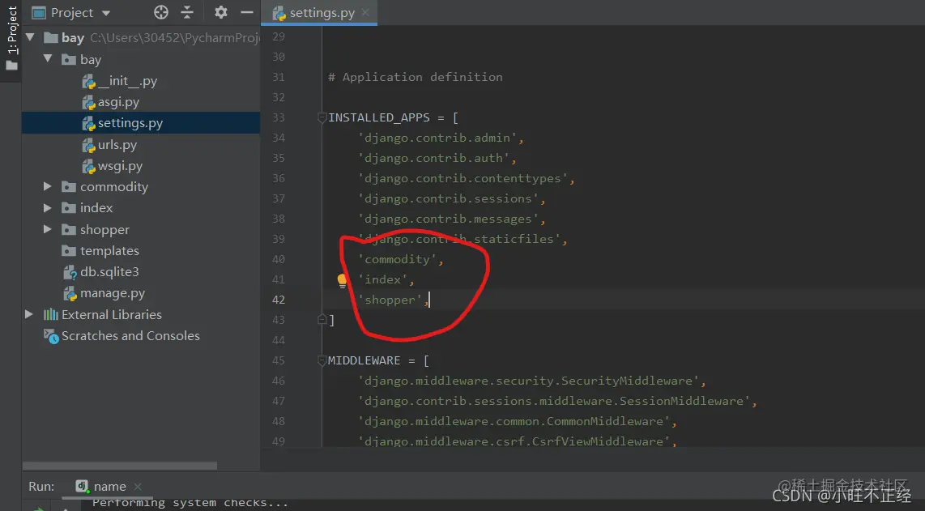Image resolution: width=925 pixels, height=511 pixels.
Task: Click the db.sqlite3 file icon
Action: [70, 272]
